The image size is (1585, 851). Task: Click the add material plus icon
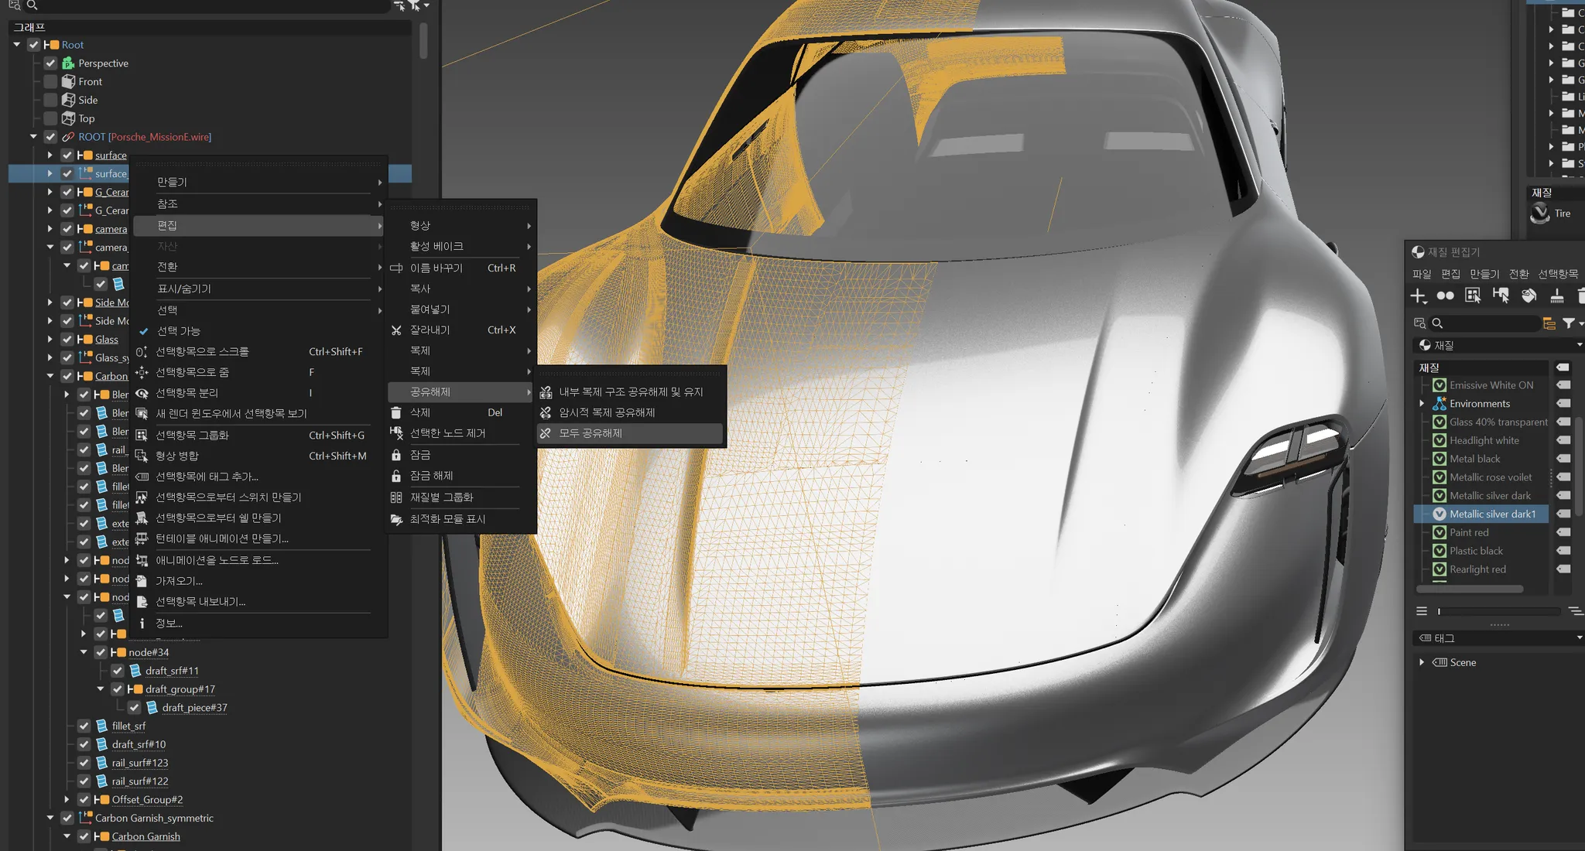coord(1418,296)
